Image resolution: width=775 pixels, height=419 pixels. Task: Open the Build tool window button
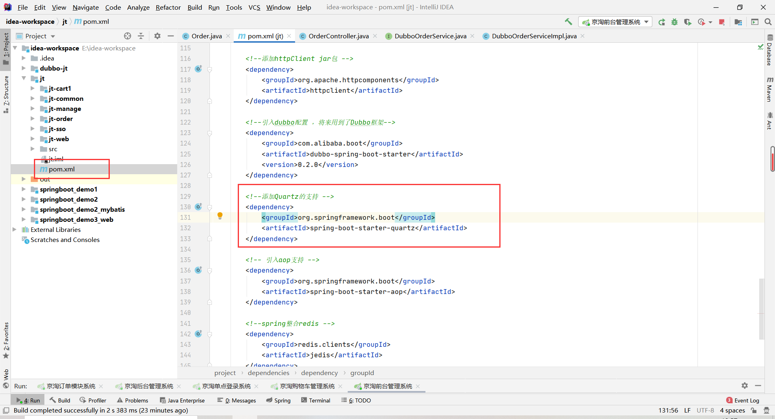pyautogui.click(x=60, y=400)
